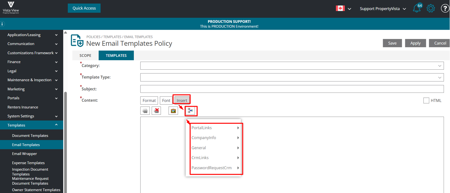This screenshot has height=193, width=450.
Task: Open CrmLinks submenu
Action: pyautogui.click(x=215, y=158)
